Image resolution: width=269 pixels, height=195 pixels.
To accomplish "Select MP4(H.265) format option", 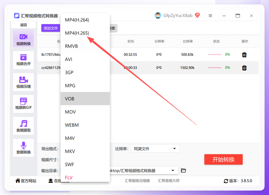I will tap(85, 33).
